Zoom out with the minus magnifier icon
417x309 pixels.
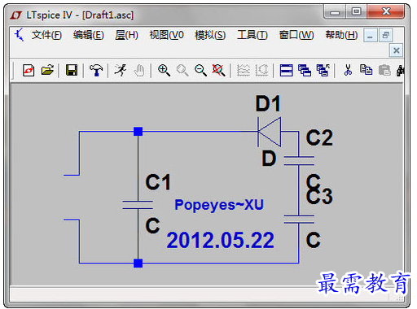pyautogui.click(x=200, y=71)
